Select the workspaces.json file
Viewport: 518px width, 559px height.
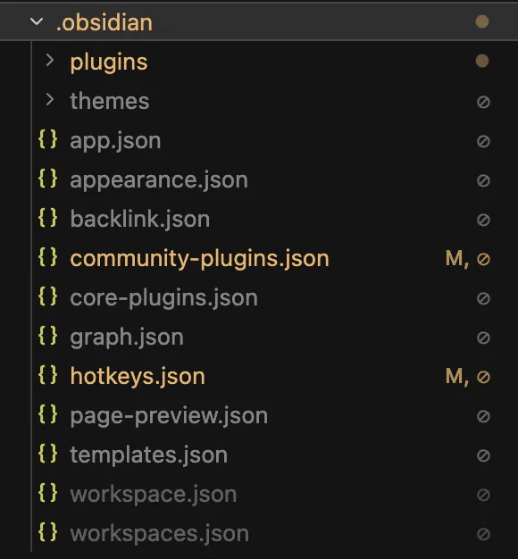point(159,534)
